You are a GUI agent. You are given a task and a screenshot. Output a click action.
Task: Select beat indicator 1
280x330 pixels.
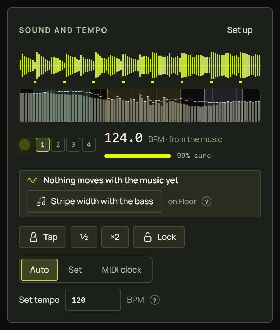[43, 145]
